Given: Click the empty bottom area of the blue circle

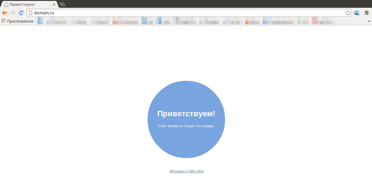Looking at the screenshot, I should [186, 146].
